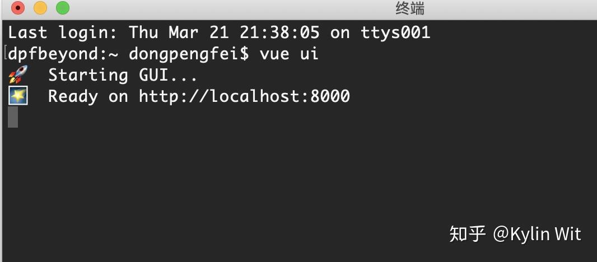
Task: Click the port number 8000
Action: point(330,96)
